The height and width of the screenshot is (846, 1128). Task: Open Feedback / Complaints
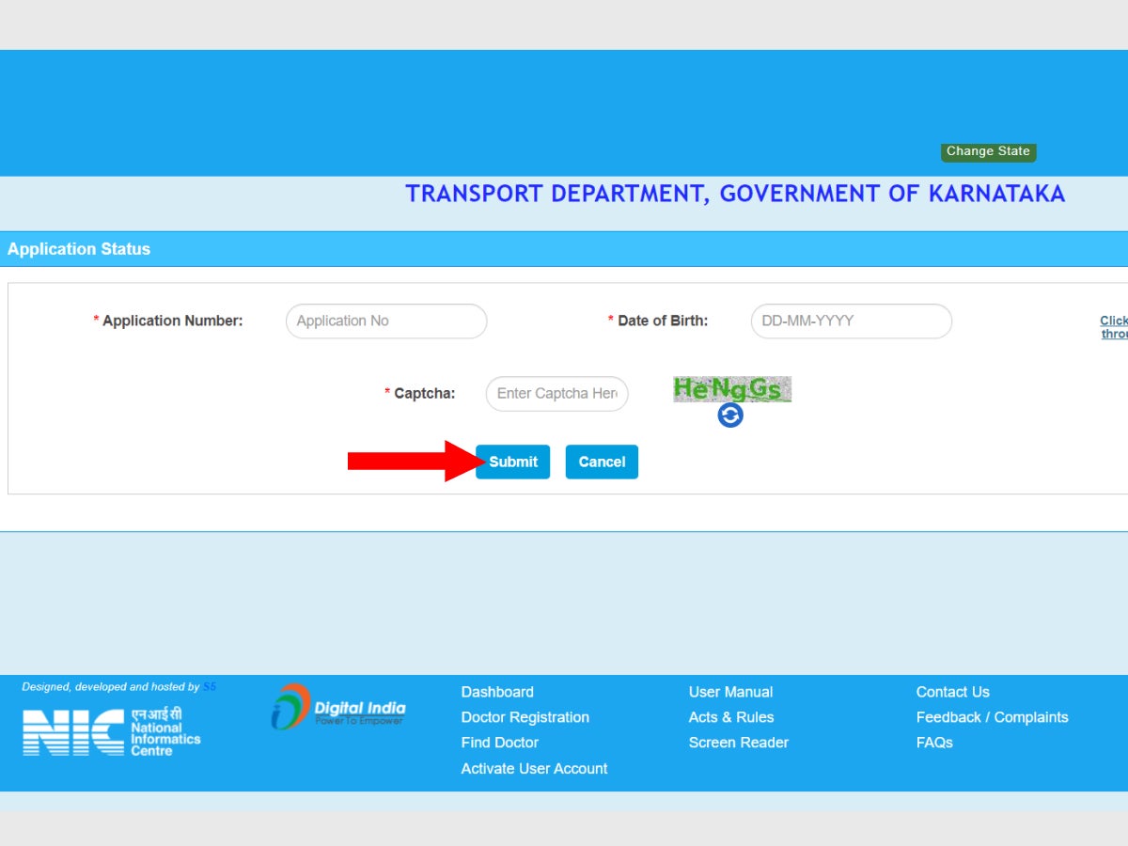pyautogui.click(x=992, y=717)
